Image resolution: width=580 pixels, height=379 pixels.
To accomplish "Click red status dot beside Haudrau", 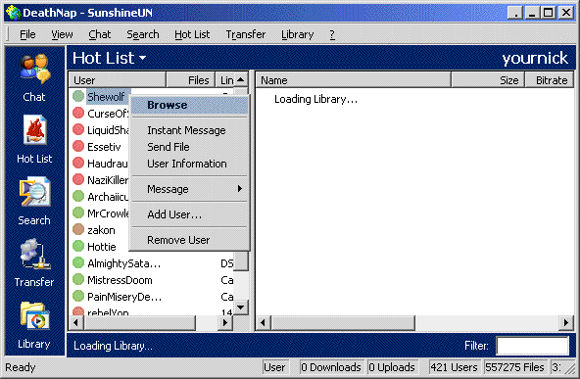I will pos(78,163).
